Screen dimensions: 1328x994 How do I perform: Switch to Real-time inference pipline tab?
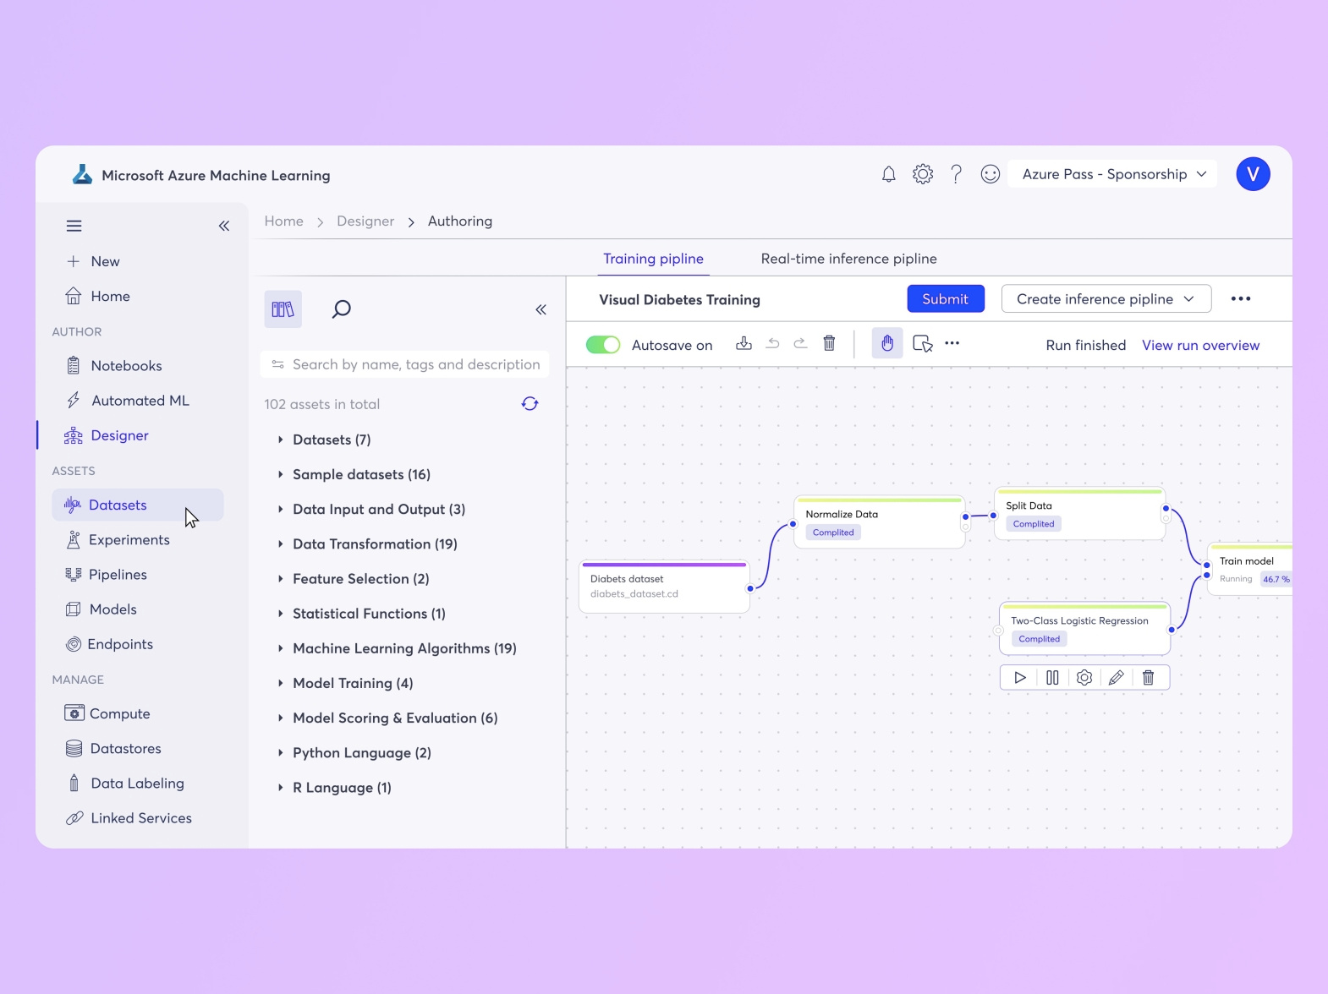click(x=848, y=259)
